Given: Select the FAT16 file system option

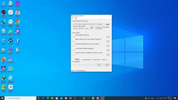Looking at the screenshot, I should point(75,29).
